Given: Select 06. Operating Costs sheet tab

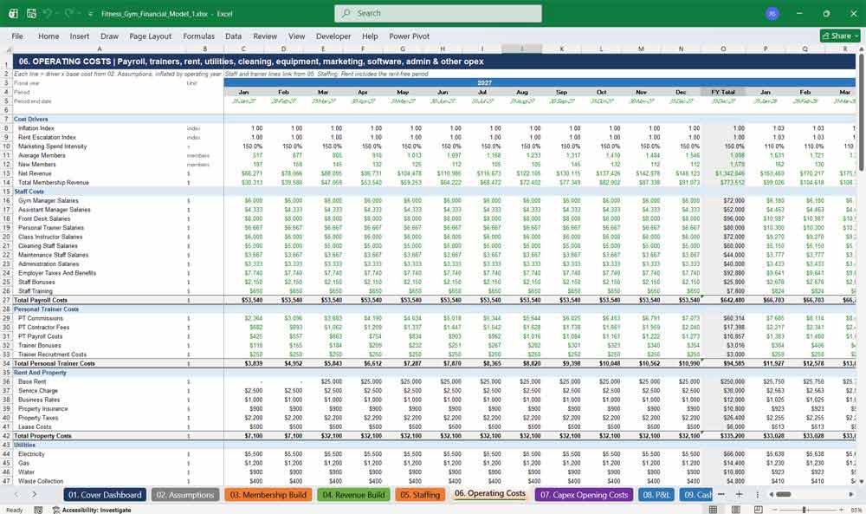Looking at the screenshot, I should coord(490,493).
